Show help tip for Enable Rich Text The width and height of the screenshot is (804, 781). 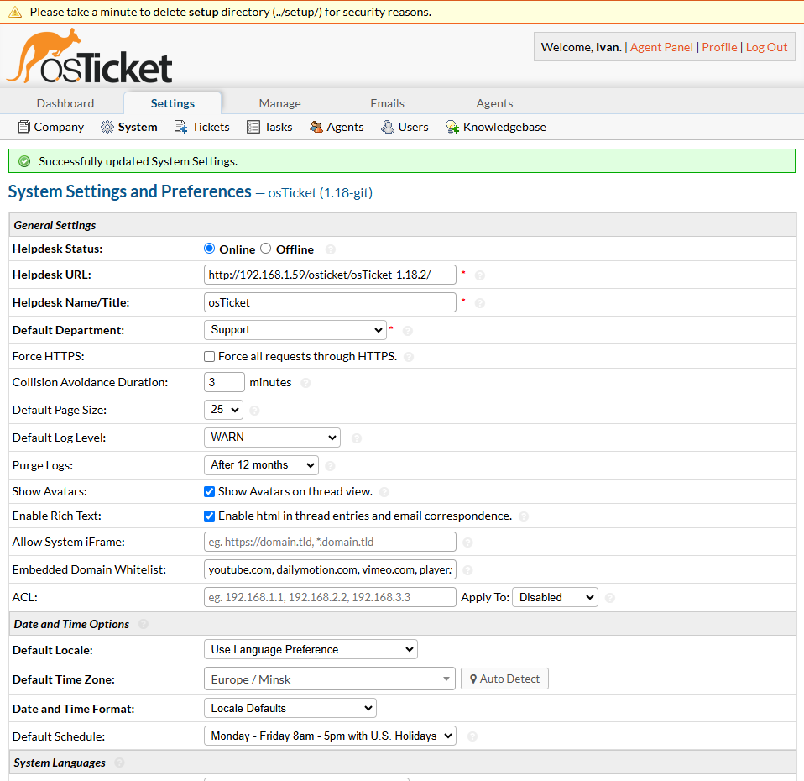[524, 516]
